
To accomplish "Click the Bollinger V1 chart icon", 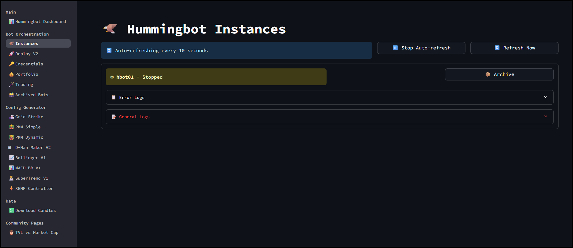I will click(x=11, y=158).
